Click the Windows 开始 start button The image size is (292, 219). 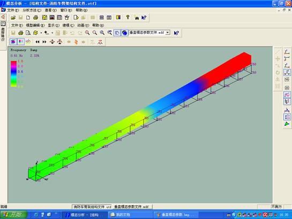(13, 215)
